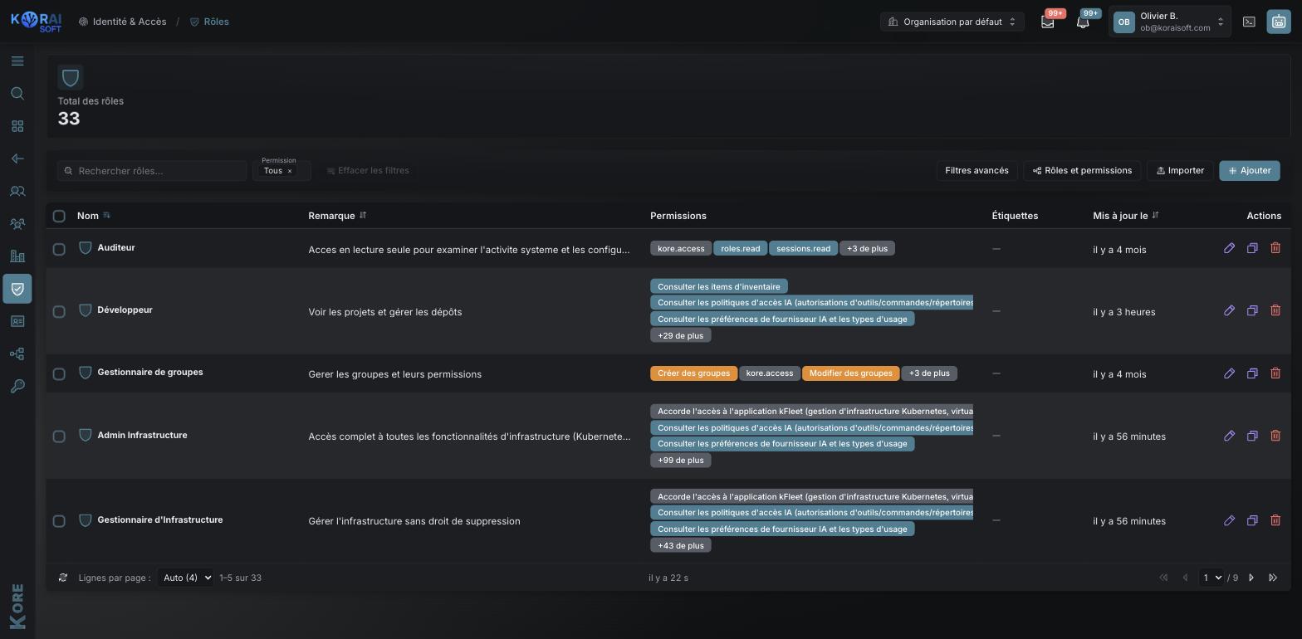This screenshot has width=1302, height=639.
Task: Click the sessions.read permission tag
Action: coord(803,248)
